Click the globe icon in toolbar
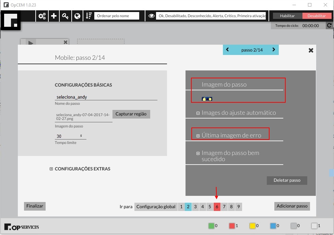334x235 pixels. [77, 16]
